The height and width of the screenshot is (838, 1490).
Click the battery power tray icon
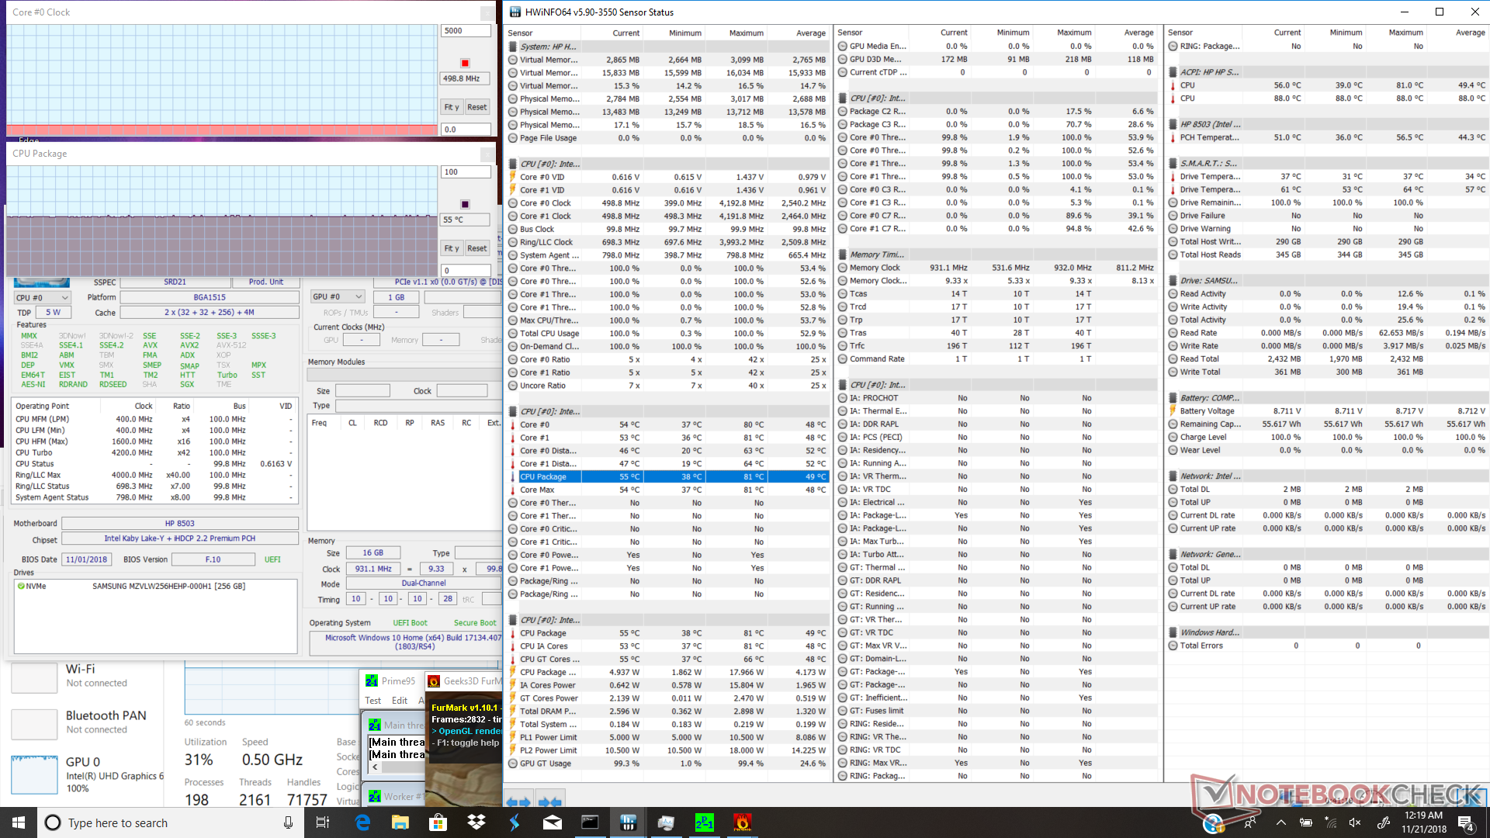[1306, 822]
